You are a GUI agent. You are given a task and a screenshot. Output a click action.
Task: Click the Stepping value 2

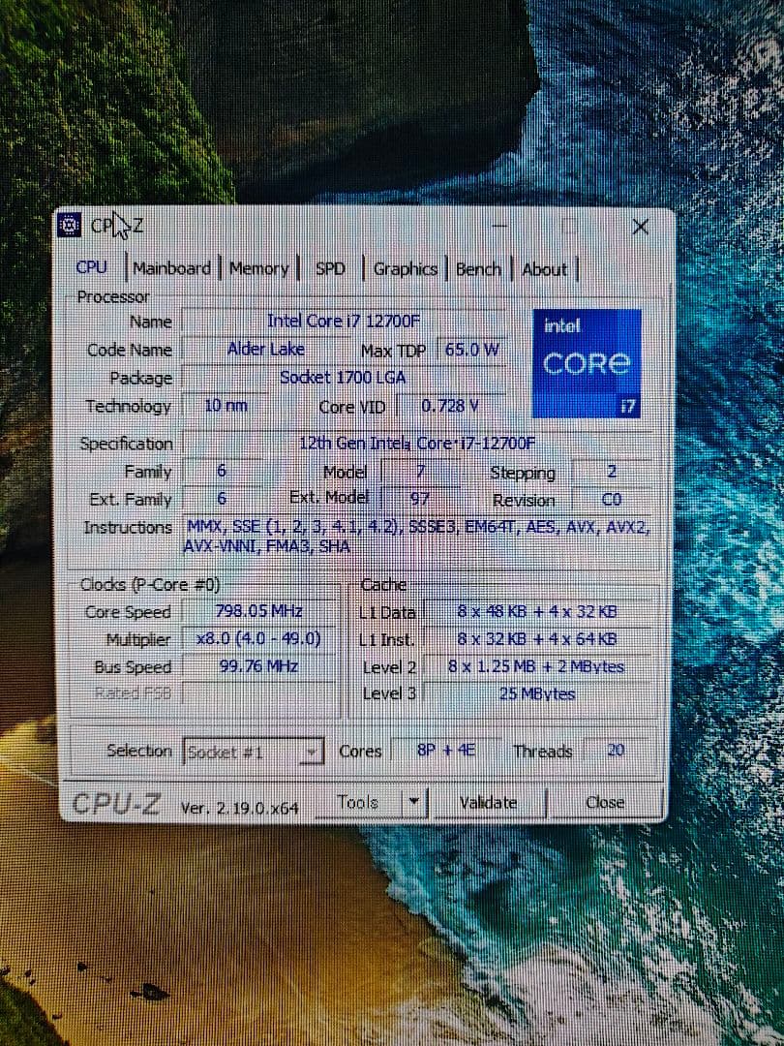coord(612,471)
